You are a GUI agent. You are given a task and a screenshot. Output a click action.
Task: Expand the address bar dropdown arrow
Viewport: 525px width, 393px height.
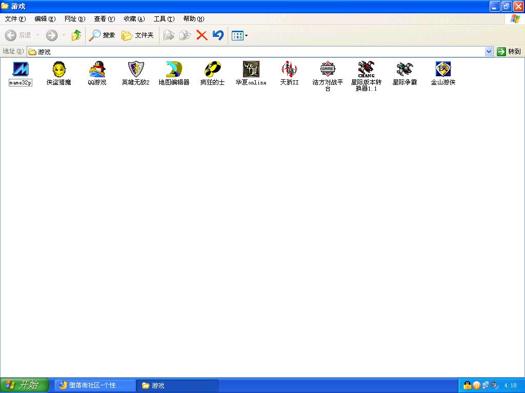tap(489, 52)
